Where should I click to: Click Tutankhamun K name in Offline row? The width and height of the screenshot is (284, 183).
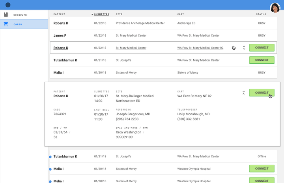[x=65, y=157]
